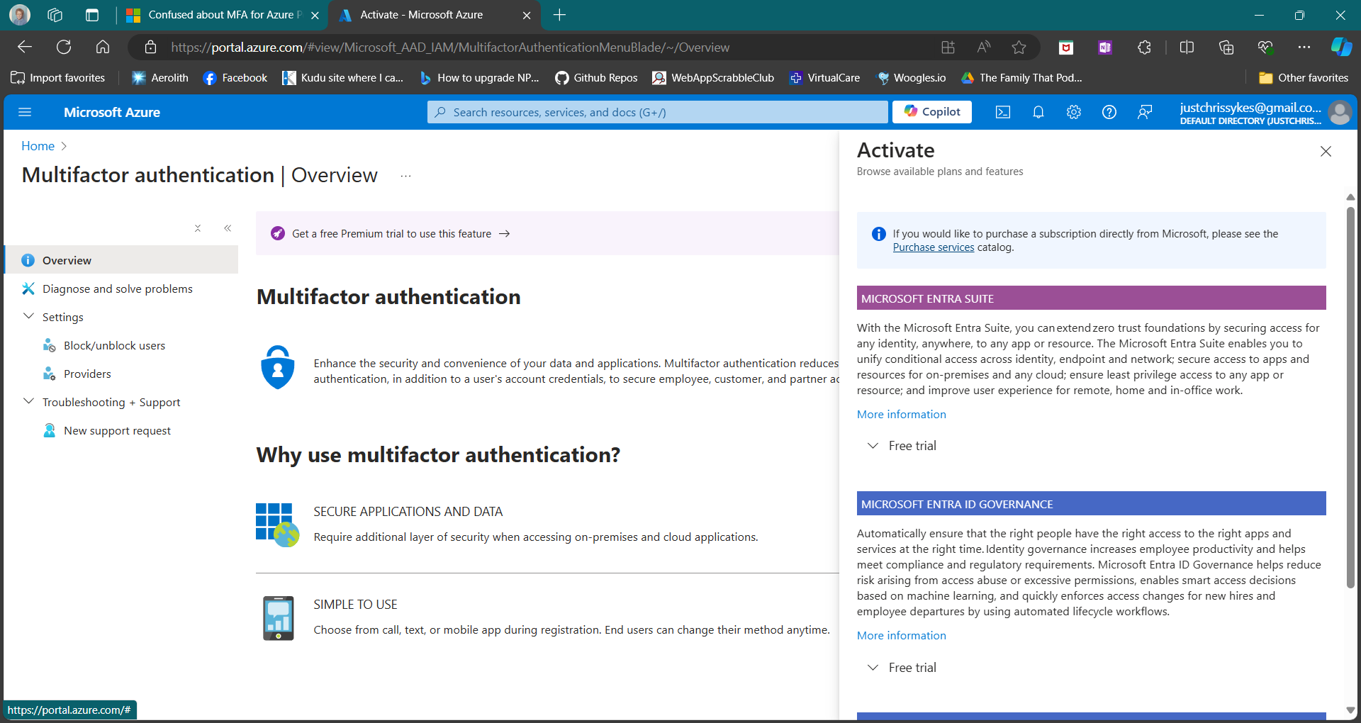
Task: Clear the left menu search with X
Action: (x=198, y=228)
